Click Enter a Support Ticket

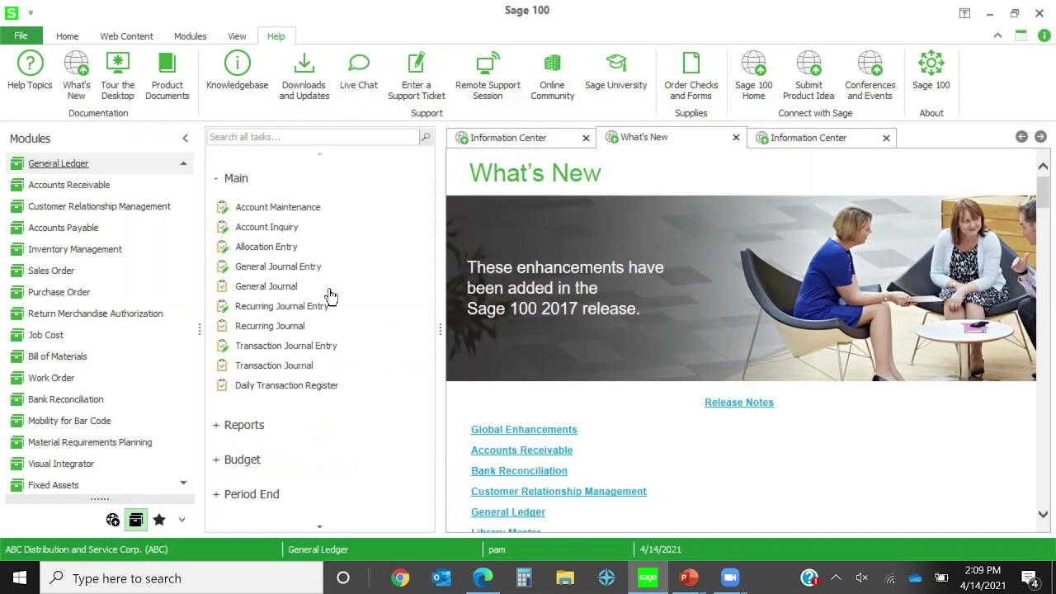point(416,74)
